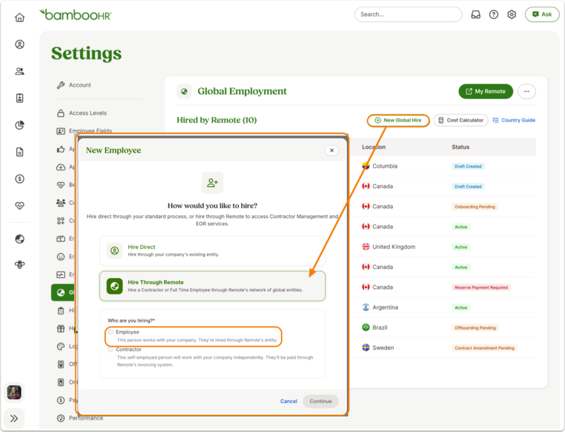The image size is (565, 432).
Task: Open the People icon in sidebar
Action: point(19,71)
